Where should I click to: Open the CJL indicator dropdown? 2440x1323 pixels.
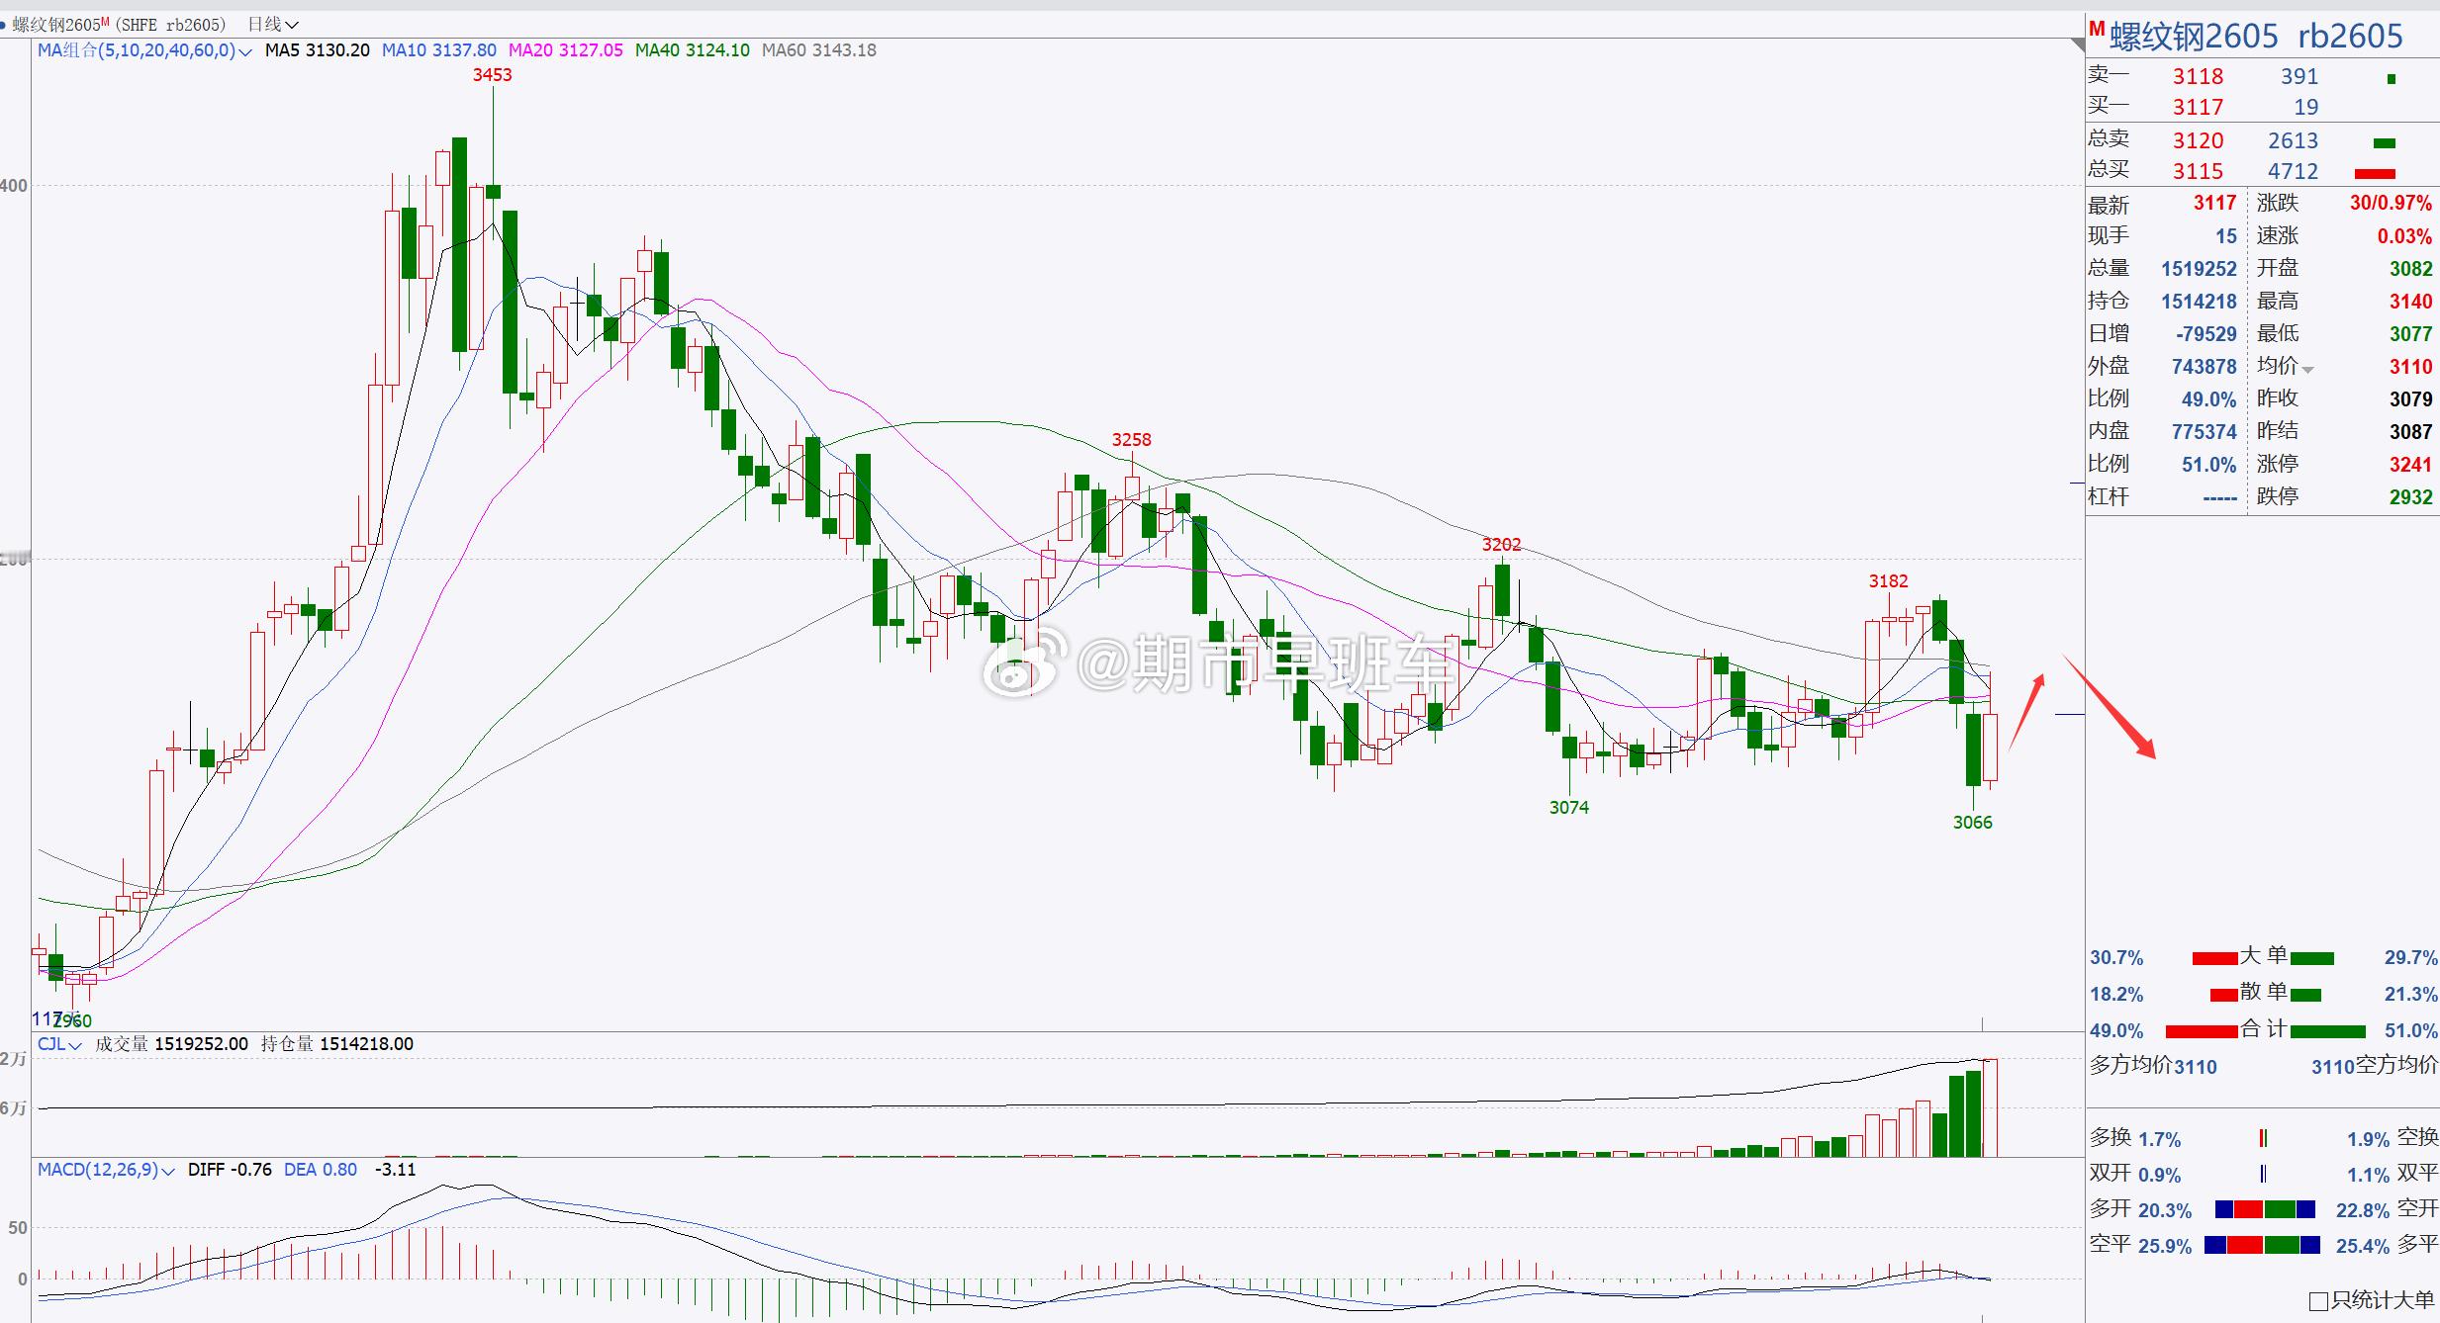75,1045
